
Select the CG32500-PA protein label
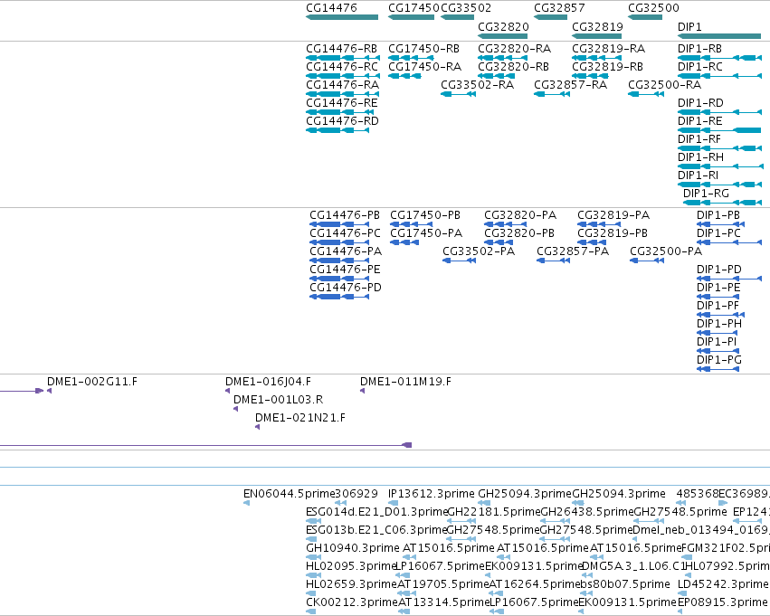coord(666,251)
